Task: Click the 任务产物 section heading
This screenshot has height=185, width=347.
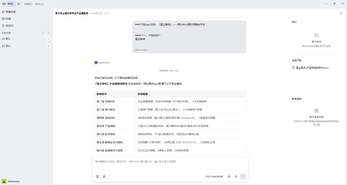Action: point(297,60)
